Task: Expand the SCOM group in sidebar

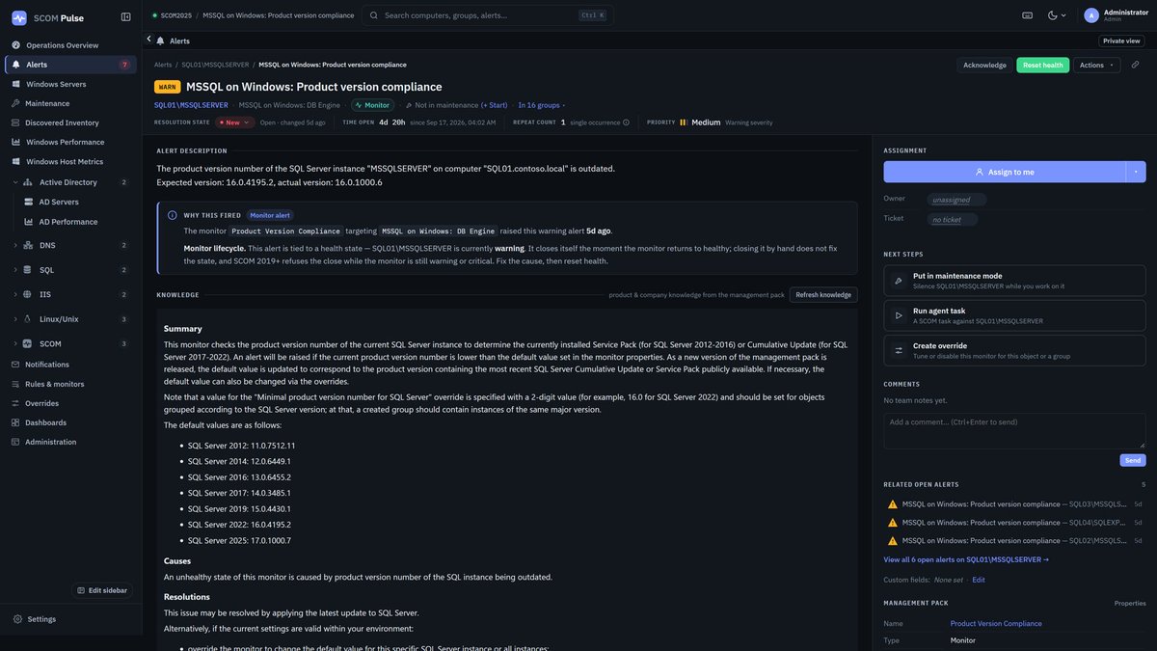Action: click(x=15, y=343)
